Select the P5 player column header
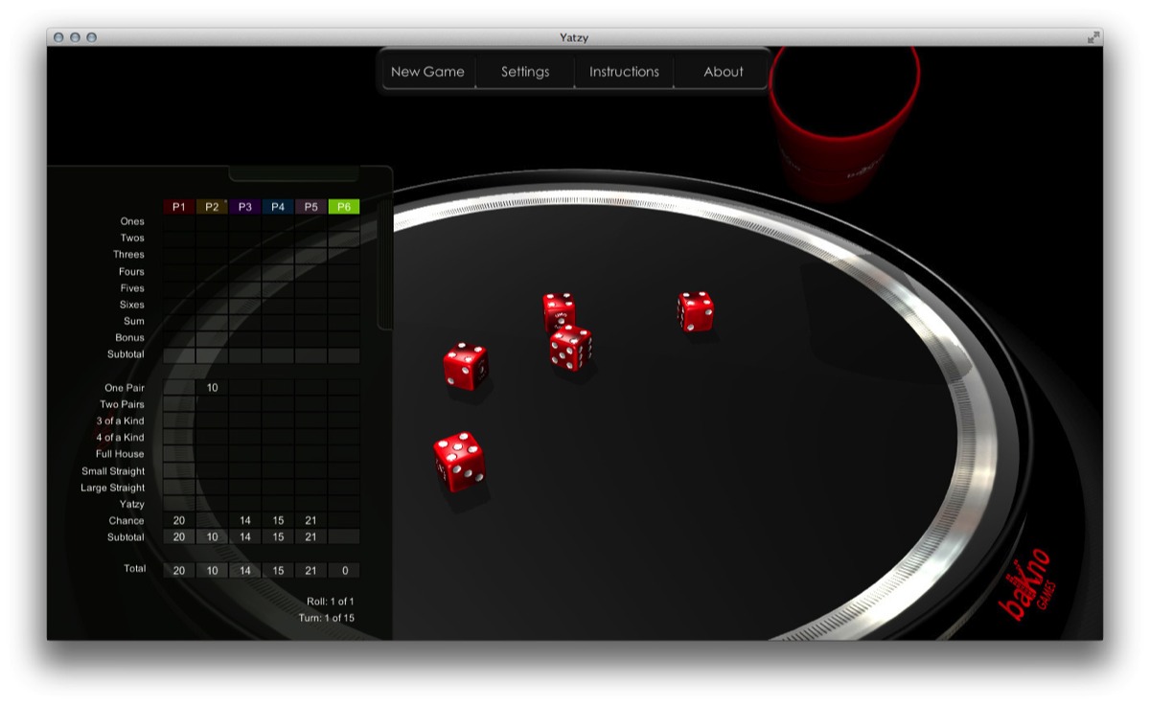Image resolution: width=1150 pixels, height=705 pixels. (x=310, y=207)
